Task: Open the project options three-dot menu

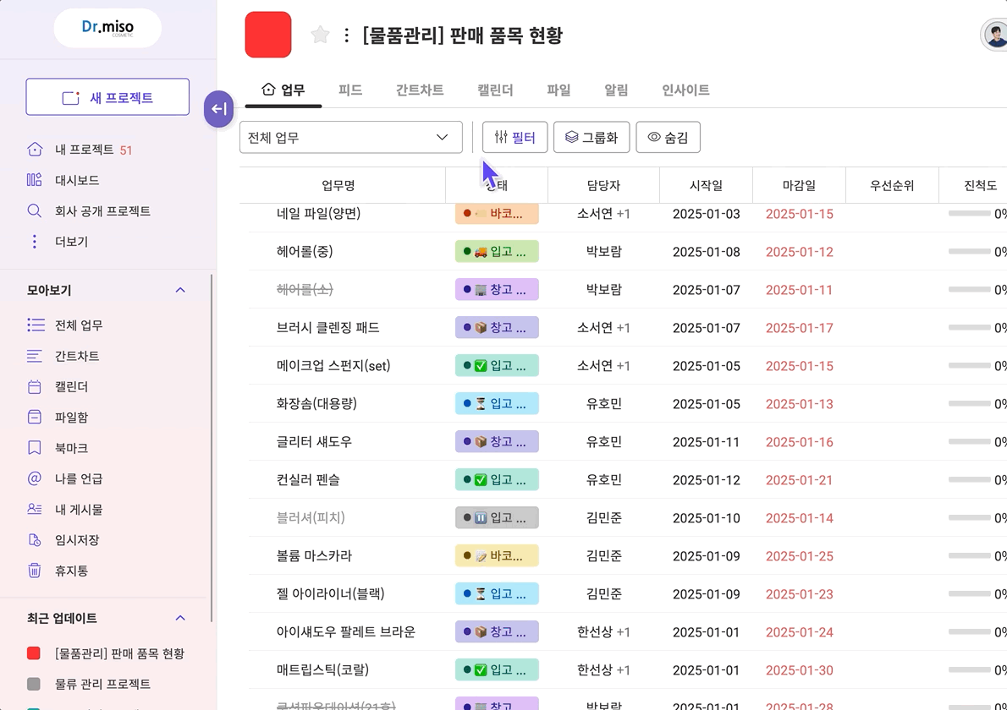Action: [x=346, y=35]
